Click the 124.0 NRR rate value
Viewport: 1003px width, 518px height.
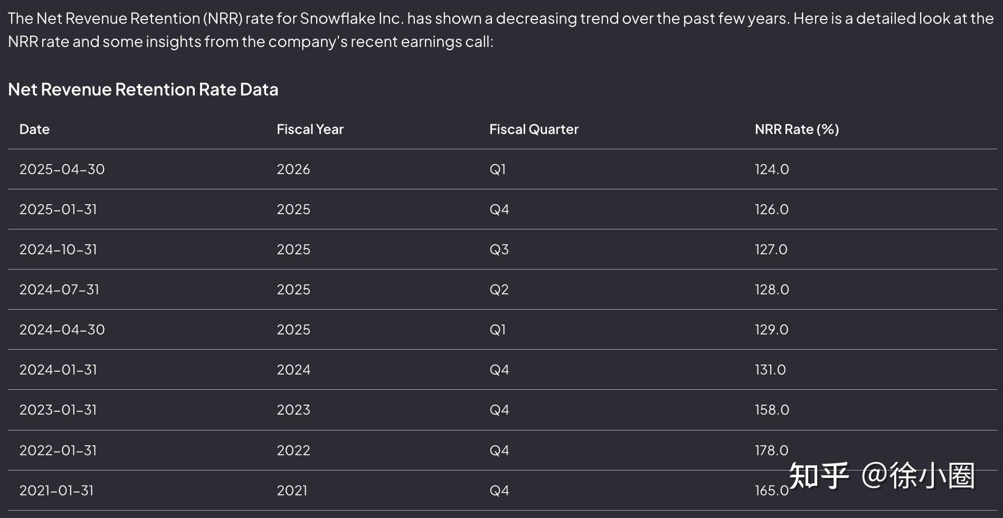[x=772, y=169]
